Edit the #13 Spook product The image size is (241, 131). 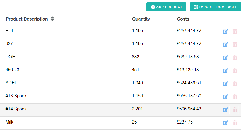(225, 97)
